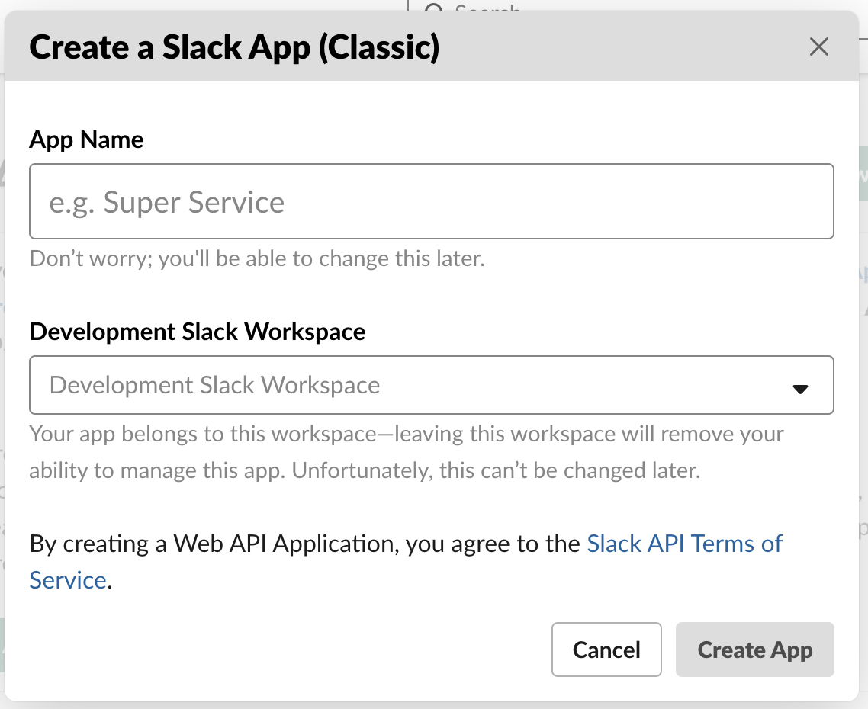Click the "Don't worry; you'll be able to change this later" hint
This screenshot has height=709, width=868.
click(257, 258)
